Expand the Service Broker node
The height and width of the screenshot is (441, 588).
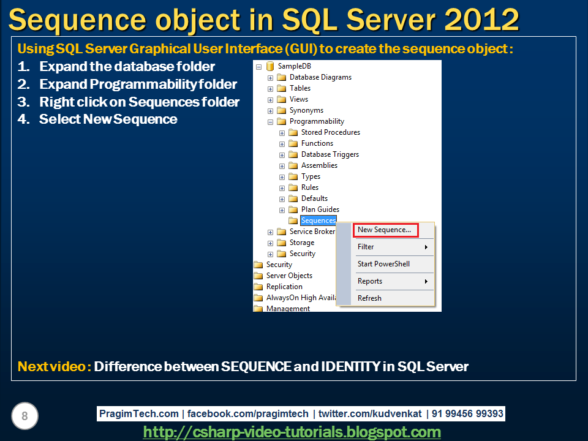tap(270, 232)
